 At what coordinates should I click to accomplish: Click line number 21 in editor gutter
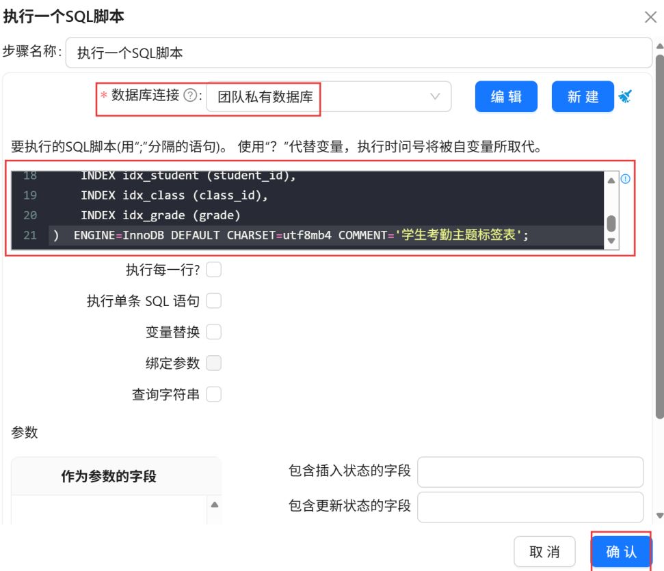pyautogui.click(x=30, y=235)
